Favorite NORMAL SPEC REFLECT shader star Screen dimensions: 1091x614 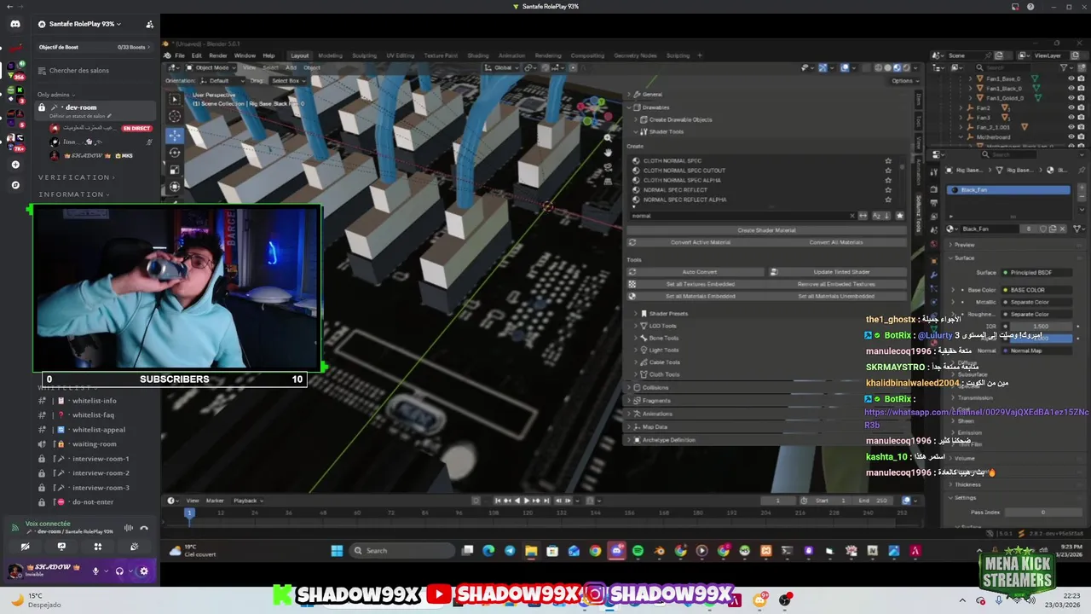(x=888, y=189)
